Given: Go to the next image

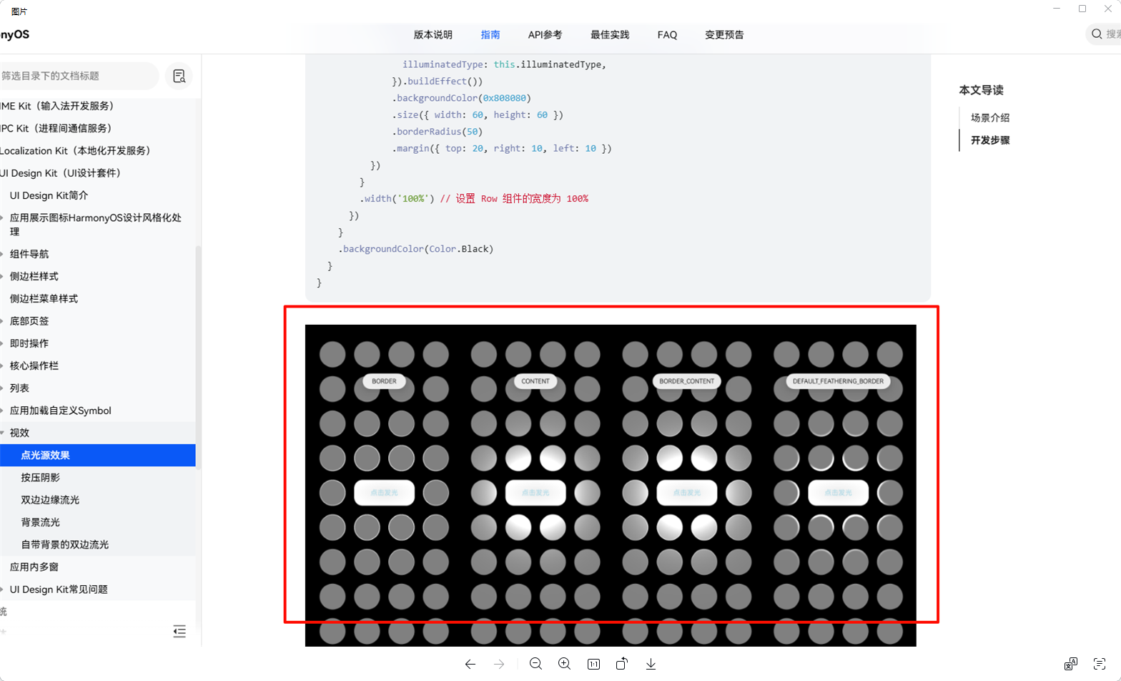Looking at the screenshot, I should [x=499, y=664].
